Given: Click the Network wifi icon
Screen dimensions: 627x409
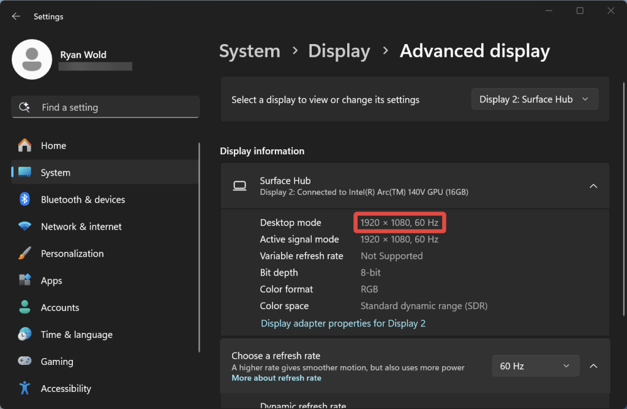Looking at the screenshot, I should tap(24, 227).
